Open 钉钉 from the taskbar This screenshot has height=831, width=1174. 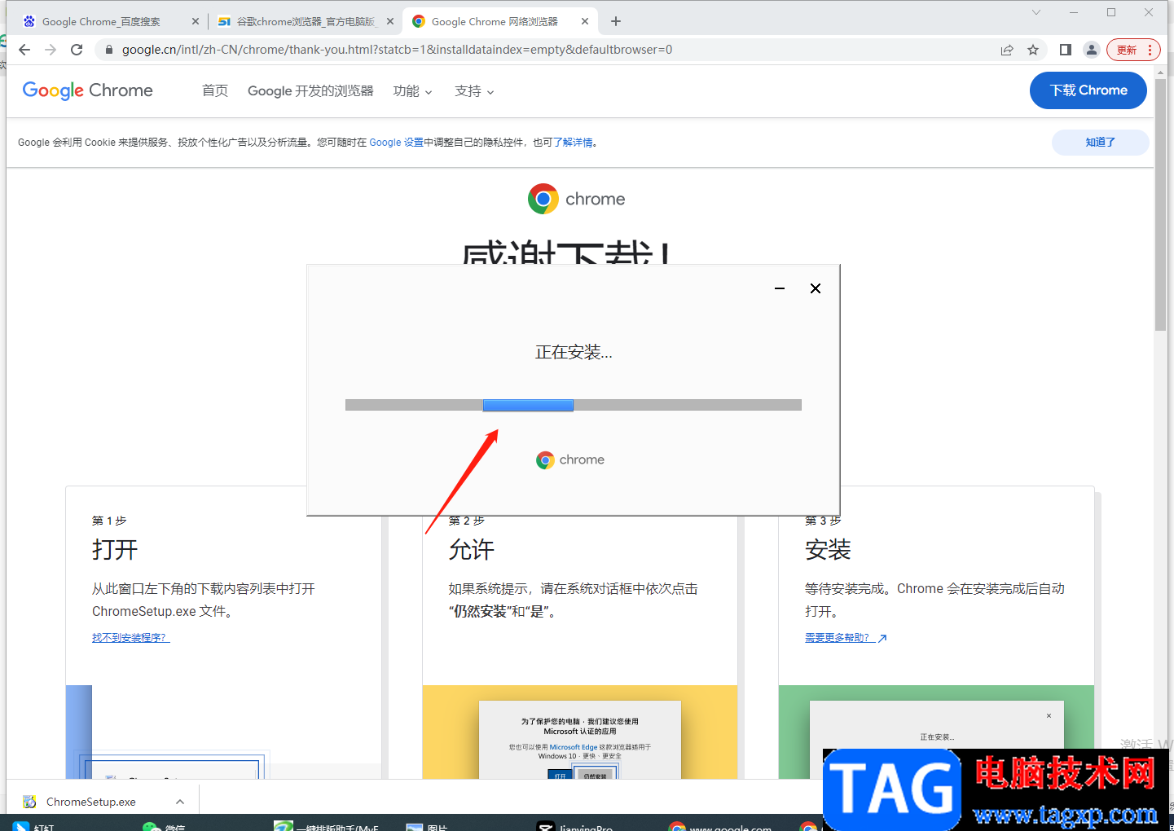pyautogui.click(x=34, y=826)
